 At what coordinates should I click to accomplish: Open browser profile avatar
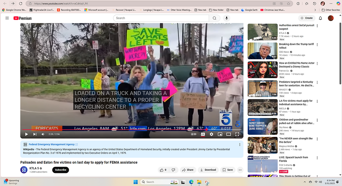(x=323, y=3)
